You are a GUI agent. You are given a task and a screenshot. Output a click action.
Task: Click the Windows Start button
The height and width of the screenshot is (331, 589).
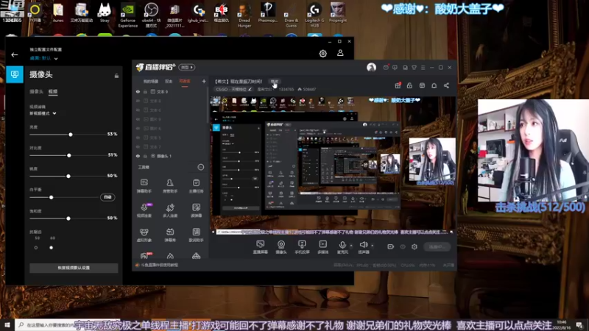[x=7, y=325]
